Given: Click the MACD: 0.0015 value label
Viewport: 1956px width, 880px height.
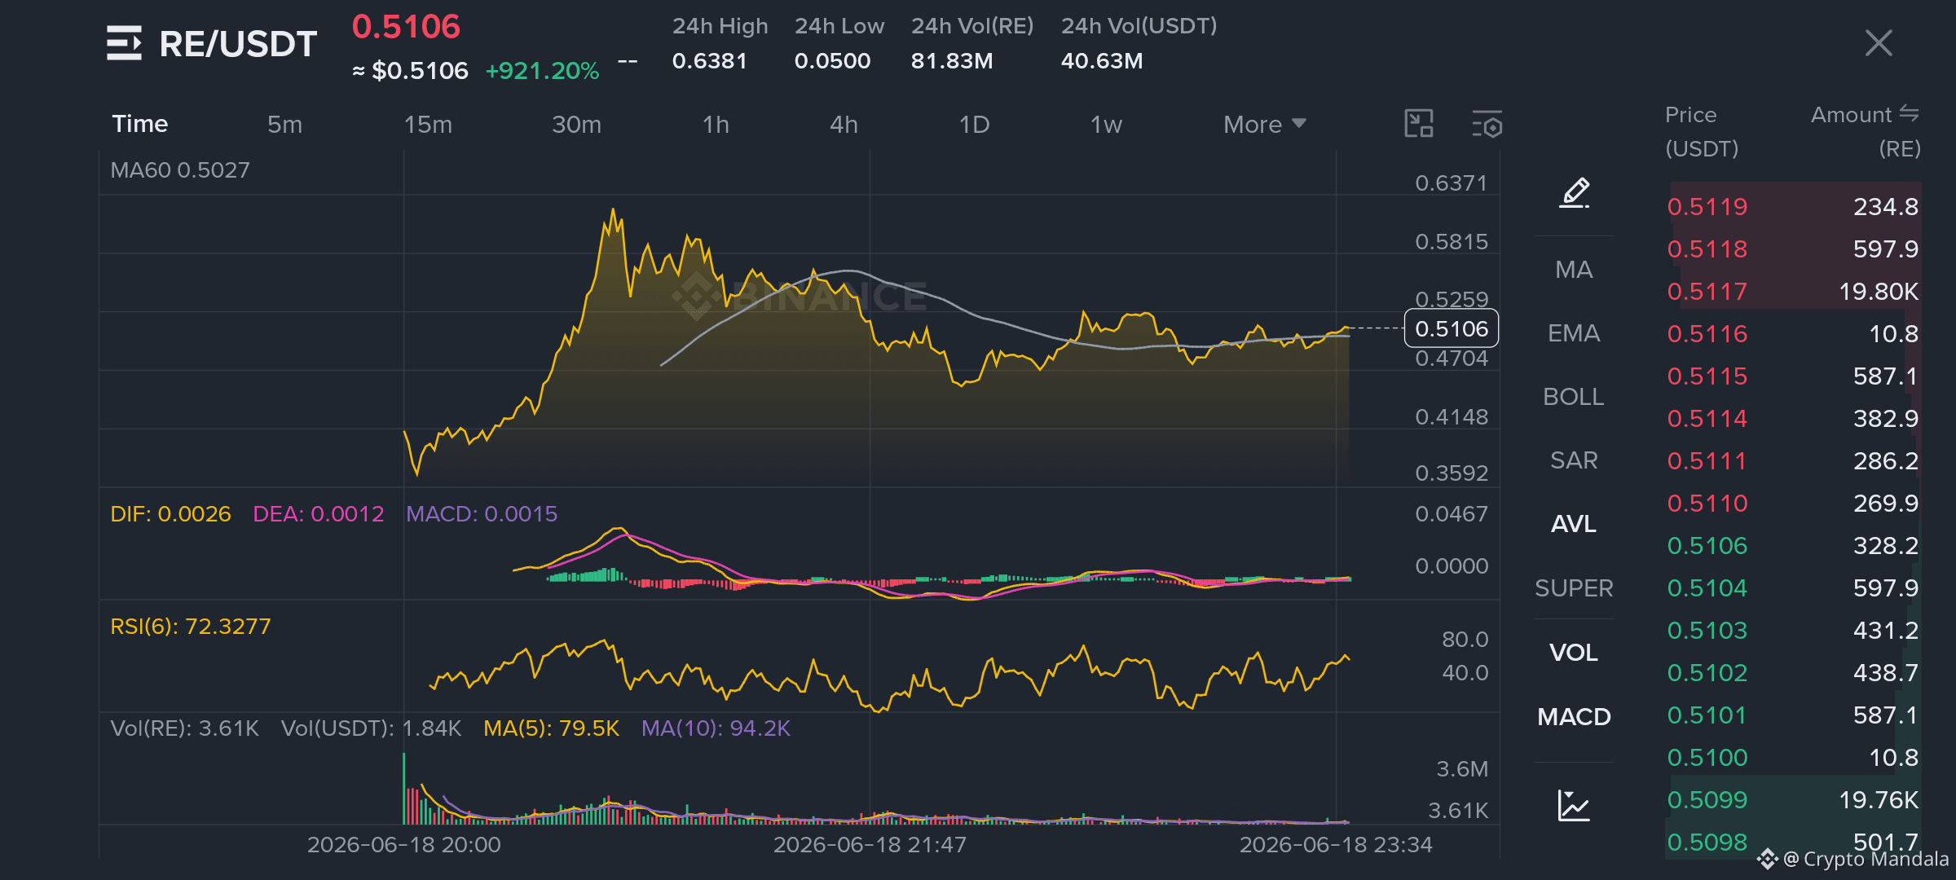Looking at the screenshot, I should coord(482,513).
